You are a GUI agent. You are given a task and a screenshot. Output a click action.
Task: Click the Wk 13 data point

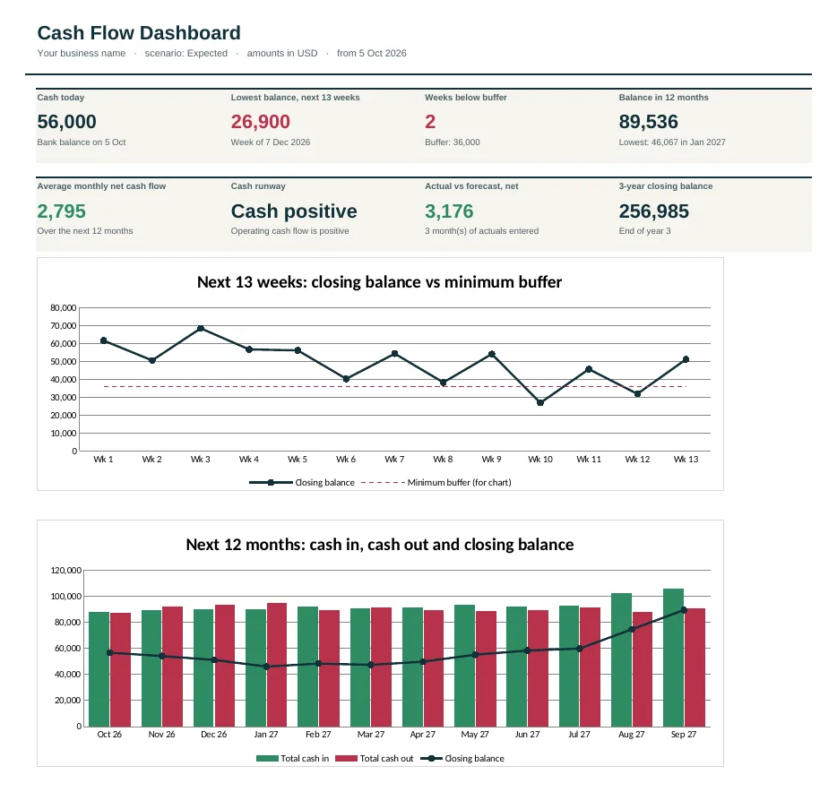(x=686, y=359)
